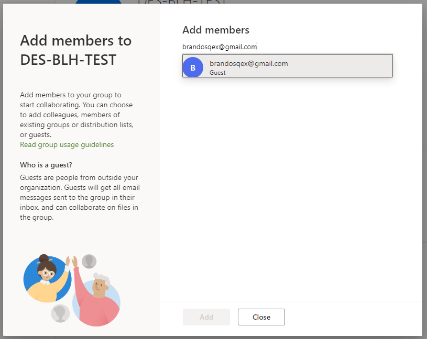Viewport: 427px width, 339px height.
Task: Focus the Add members email input field
Action: 288,47
